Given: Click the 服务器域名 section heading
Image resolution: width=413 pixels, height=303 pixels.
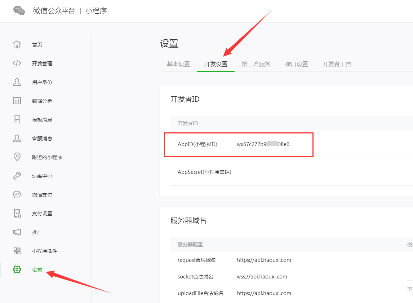Looking at the screenshot, I should click(x=188, y=220).
